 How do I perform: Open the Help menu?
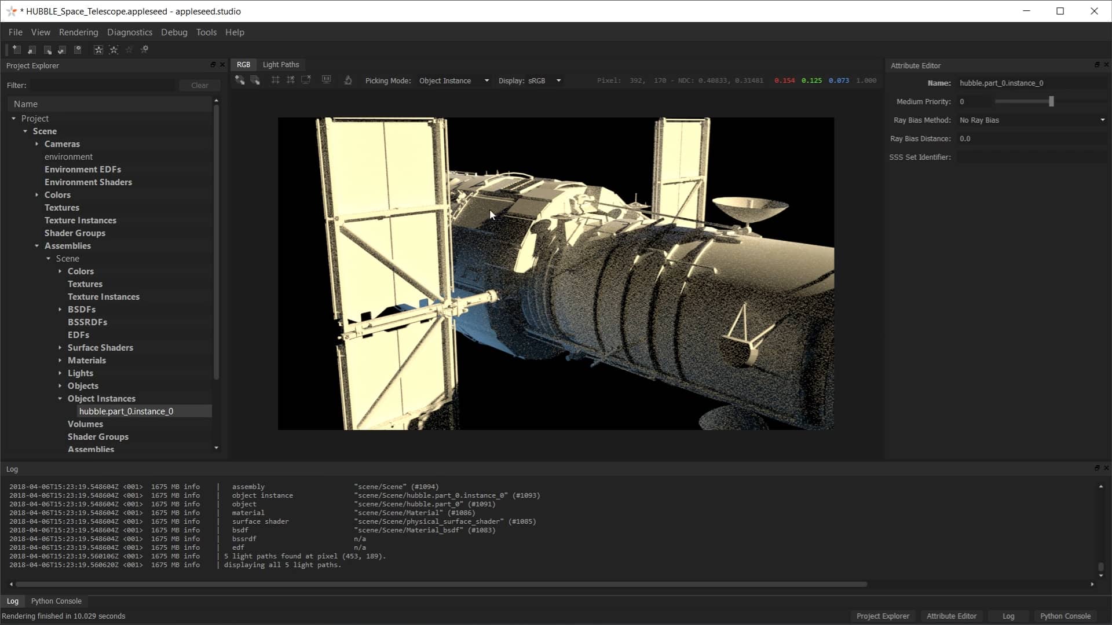pyautogui.click(x=235, y=32)
